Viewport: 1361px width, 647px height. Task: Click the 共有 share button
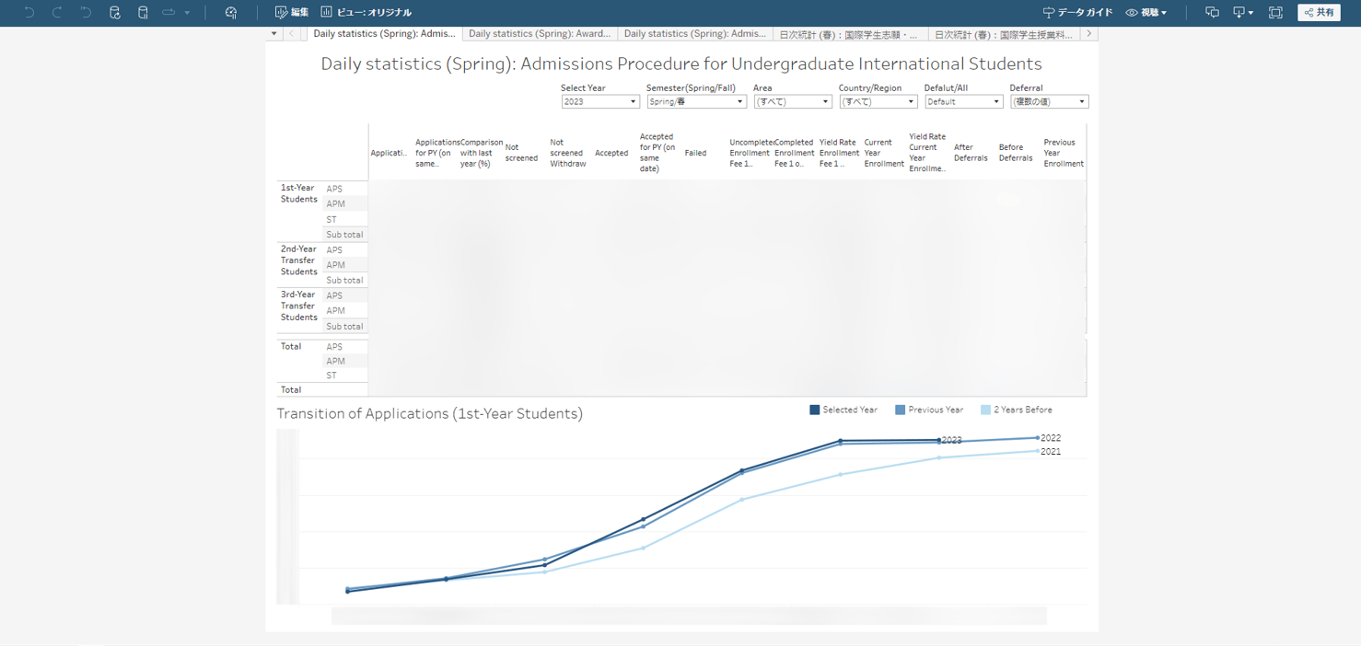point(1319,12)
